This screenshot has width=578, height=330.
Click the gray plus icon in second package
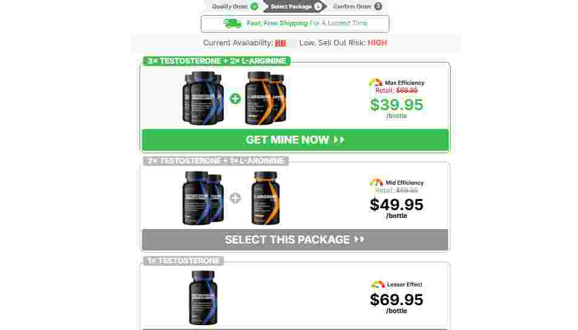click(235, 198)
